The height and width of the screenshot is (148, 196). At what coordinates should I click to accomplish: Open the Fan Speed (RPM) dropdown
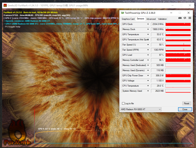148,50
